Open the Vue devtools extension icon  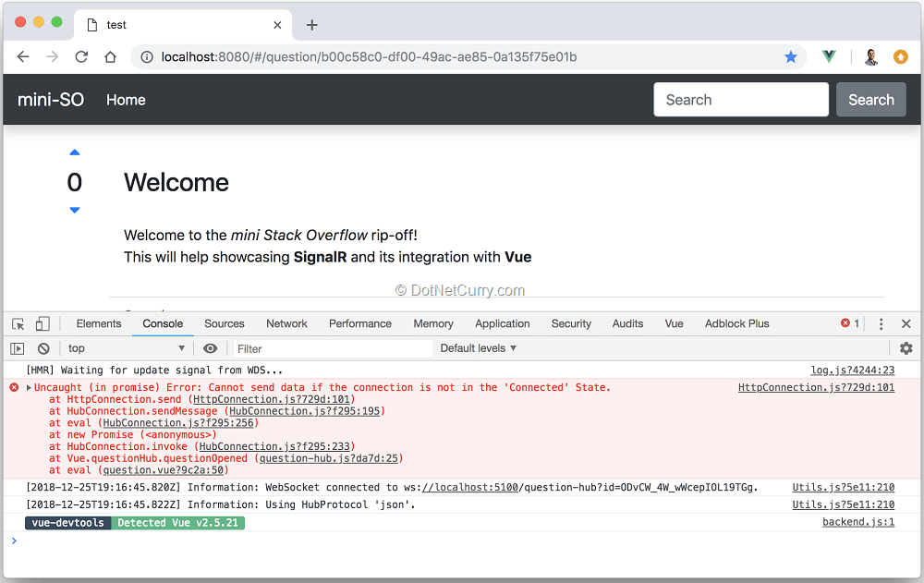[829, 56]
